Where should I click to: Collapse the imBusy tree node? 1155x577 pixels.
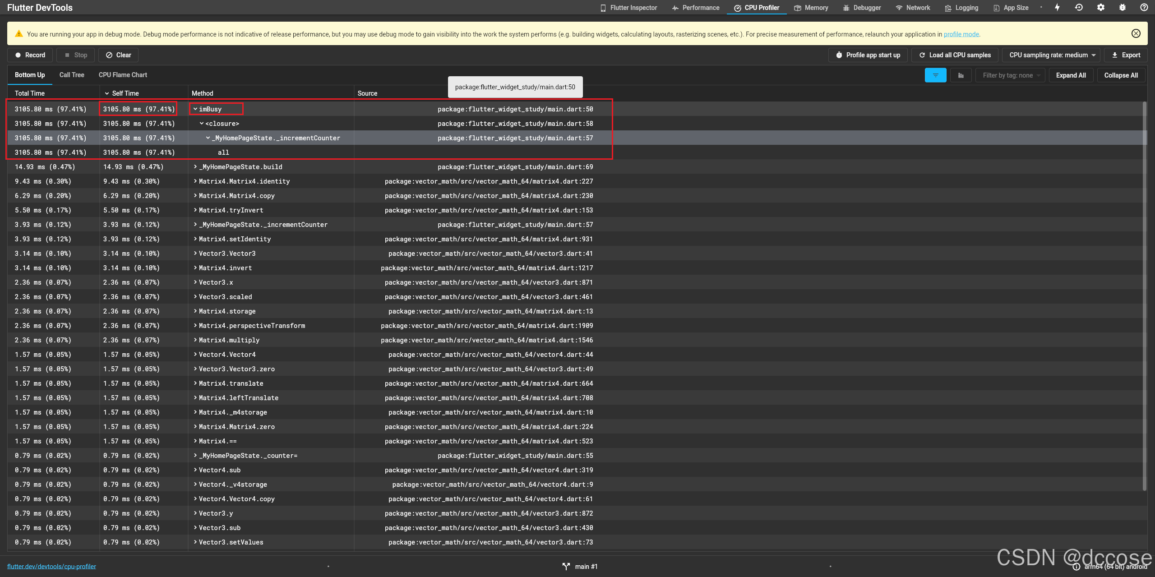pyautogui.click(x=195, y=109)
